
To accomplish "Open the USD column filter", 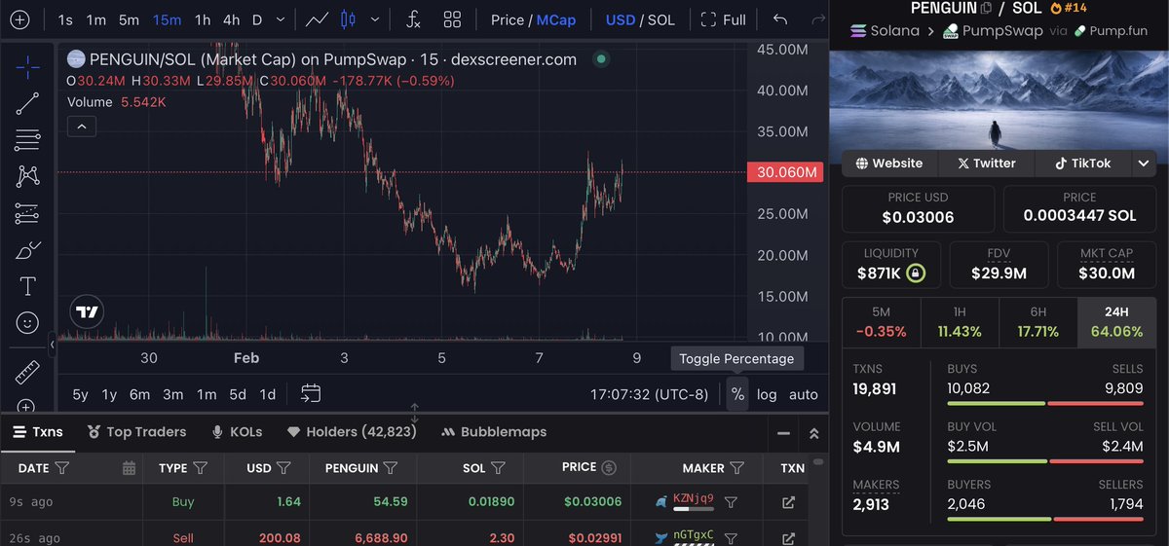I will pos(283,468).
